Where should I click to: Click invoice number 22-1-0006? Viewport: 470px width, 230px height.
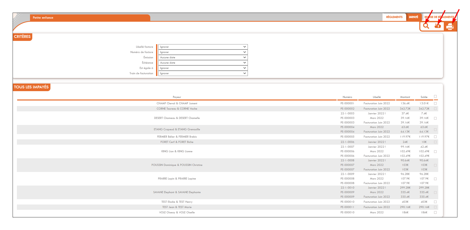(347, 142)
